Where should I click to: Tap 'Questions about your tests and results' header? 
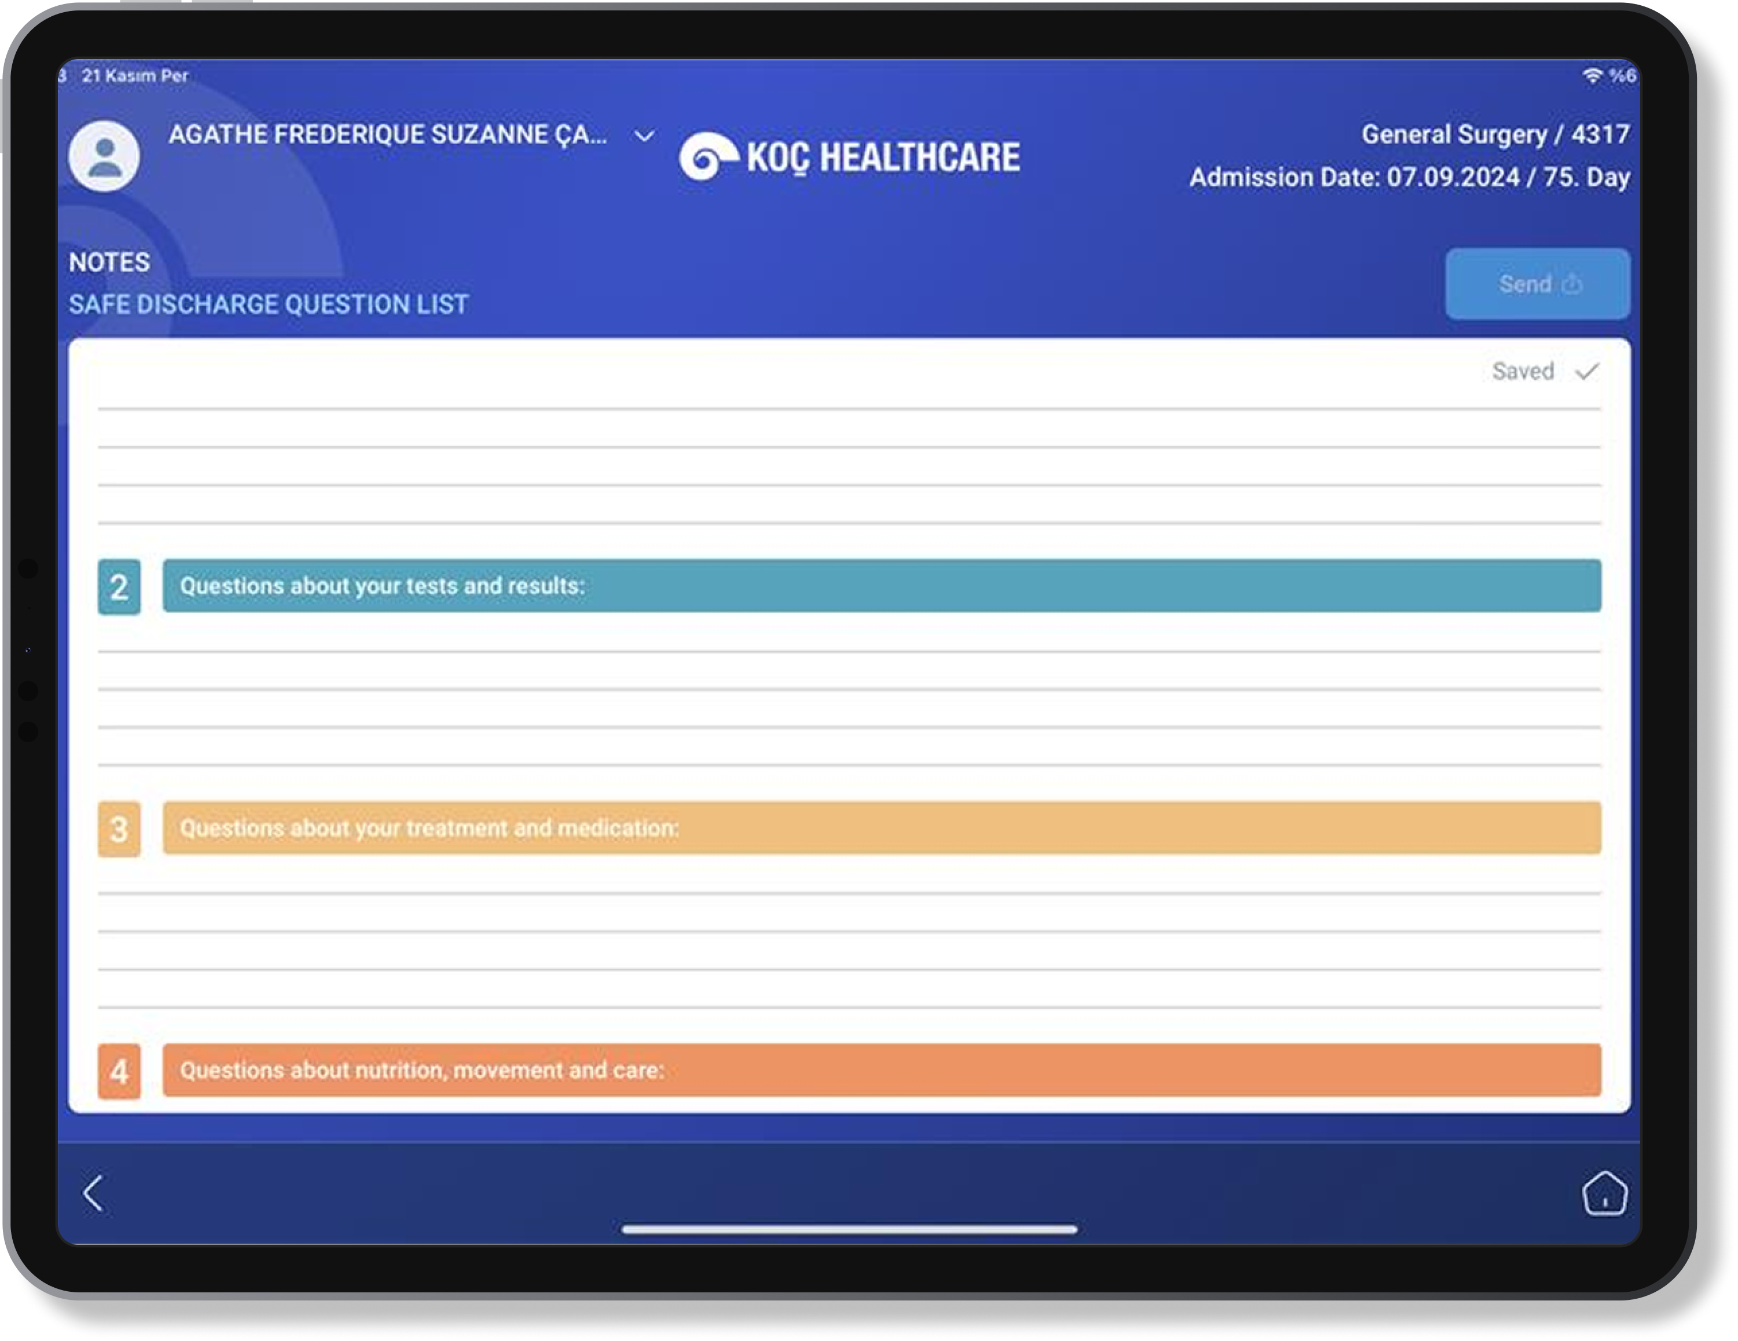[881, 587]
